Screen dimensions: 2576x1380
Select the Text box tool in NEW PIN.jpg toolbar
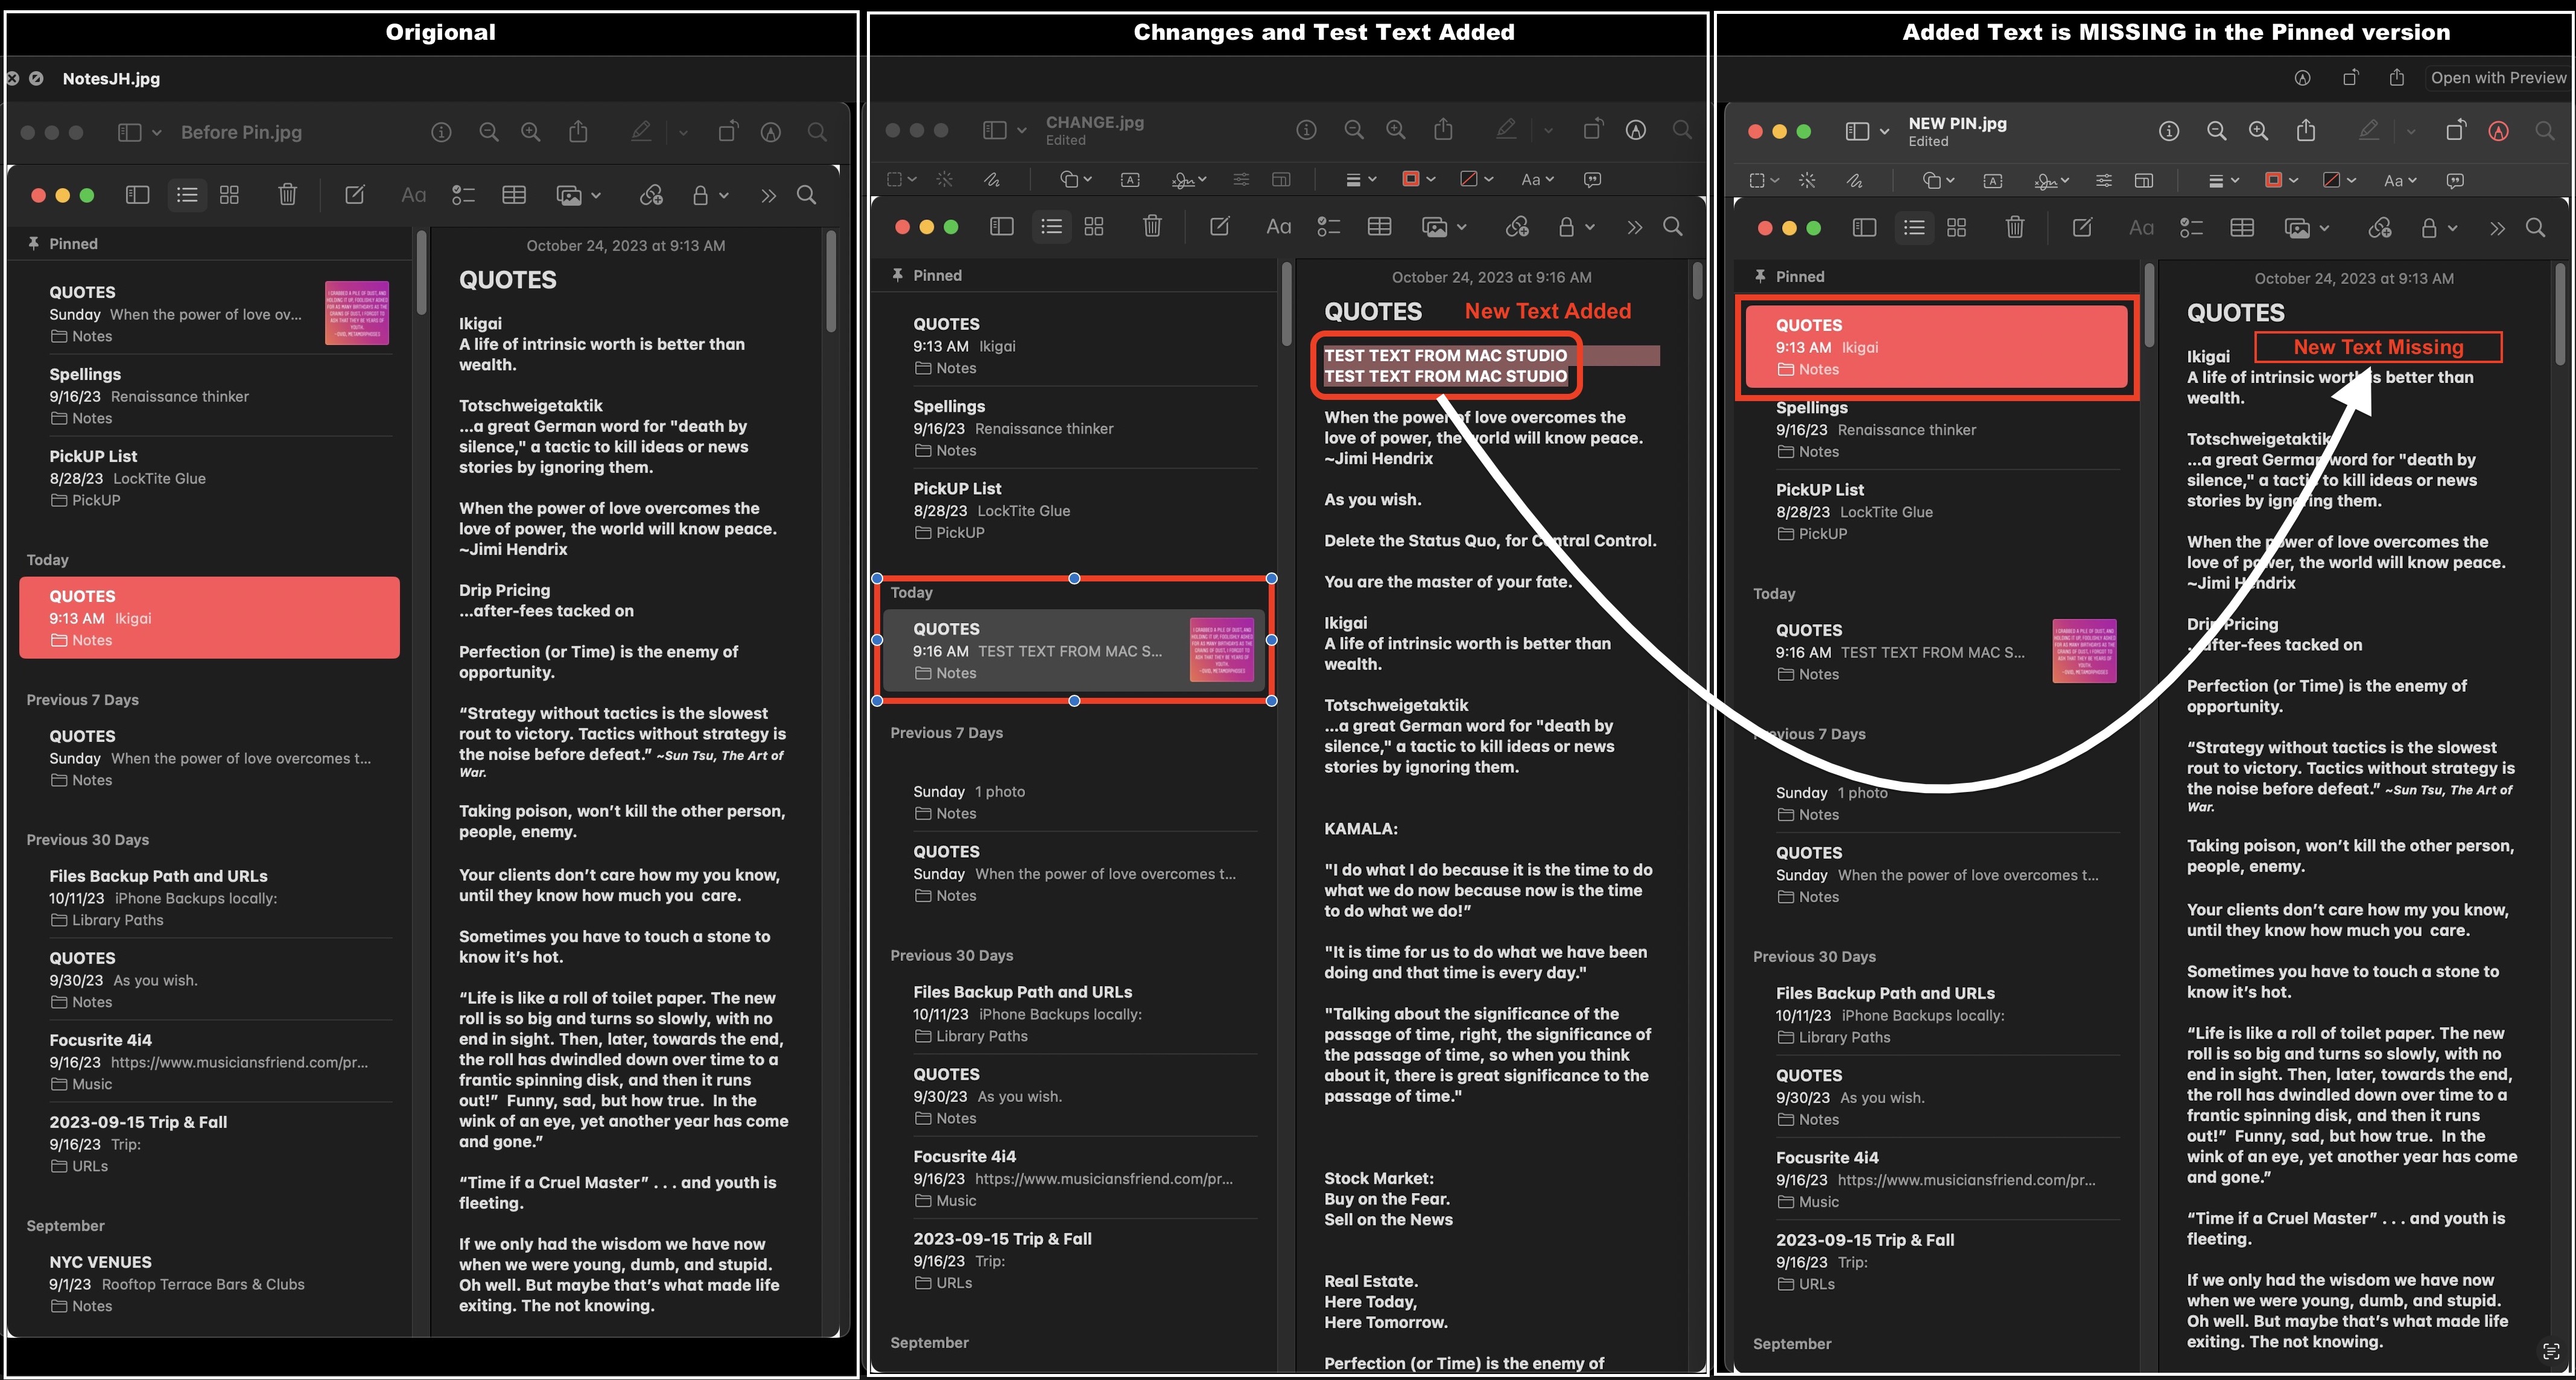pos(1992,181)
